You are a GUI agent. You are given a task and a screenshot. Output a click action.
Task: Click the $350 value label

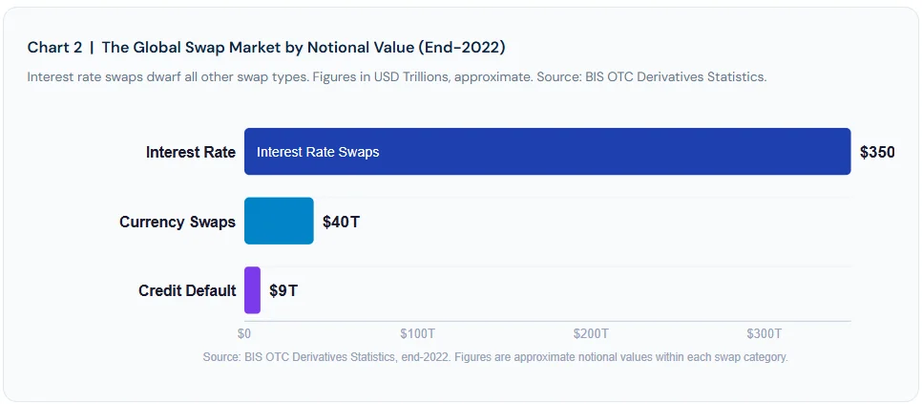(x=877, y=152)
